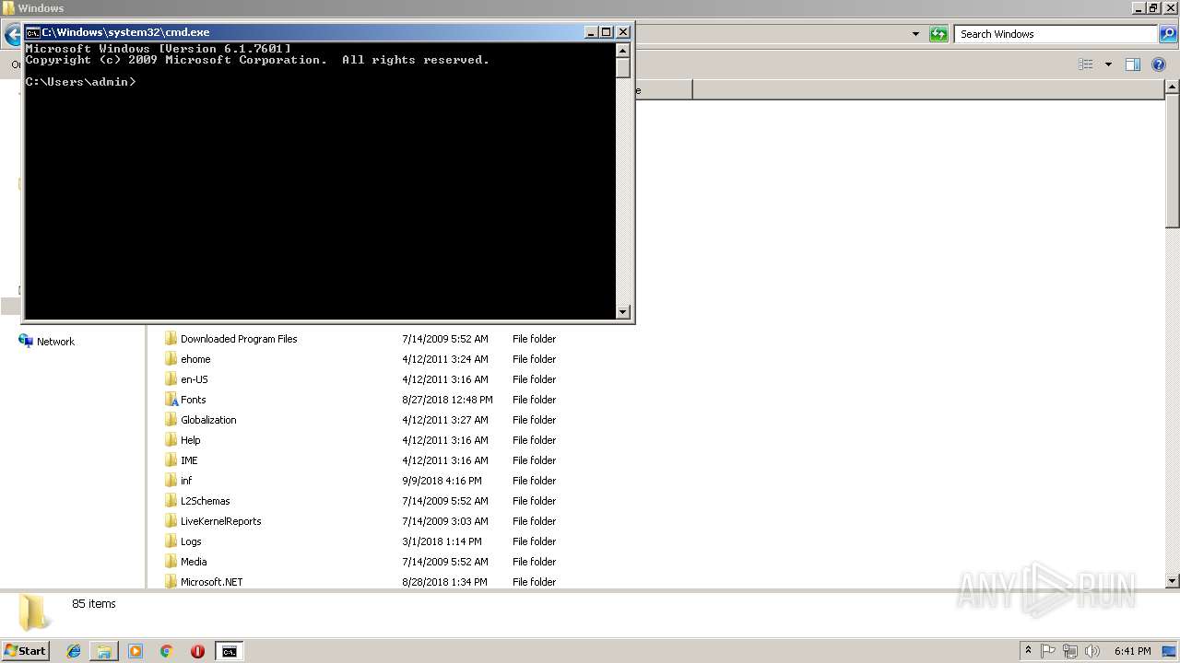Viewport: 1180px width, 663px height.
Task: Open Google Chrome from the taskbar
Action: point(167,651)
